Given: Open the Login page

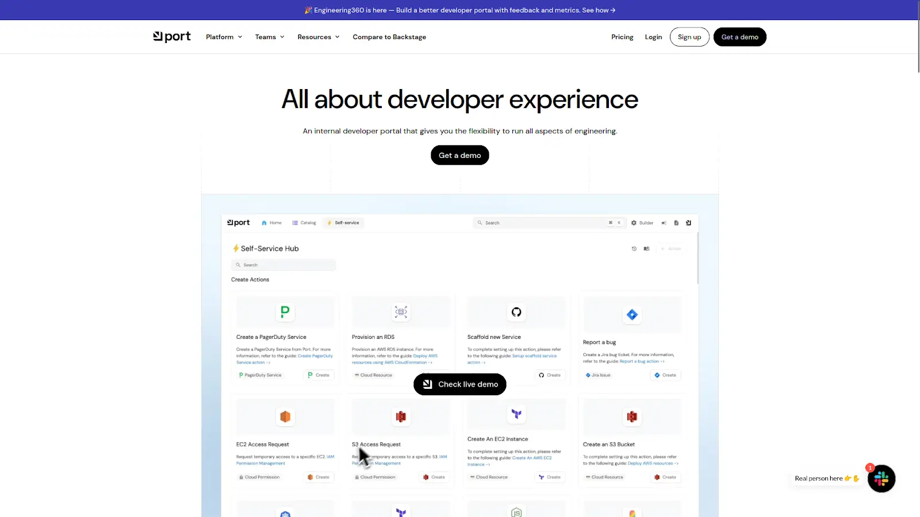Looking at the screenshot, I should 653,37.
